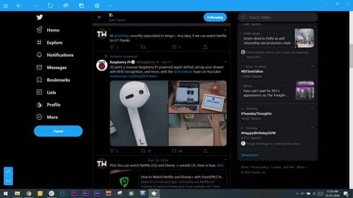Open Notifications in the sidebar
Image resolution: width=353 pixels, height=198 pixels.
[60, 55]
